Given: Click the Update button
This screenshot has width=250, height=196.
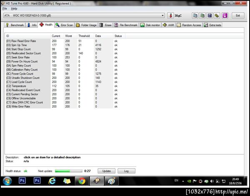Looking at the screenshot, I should [106, 171].
